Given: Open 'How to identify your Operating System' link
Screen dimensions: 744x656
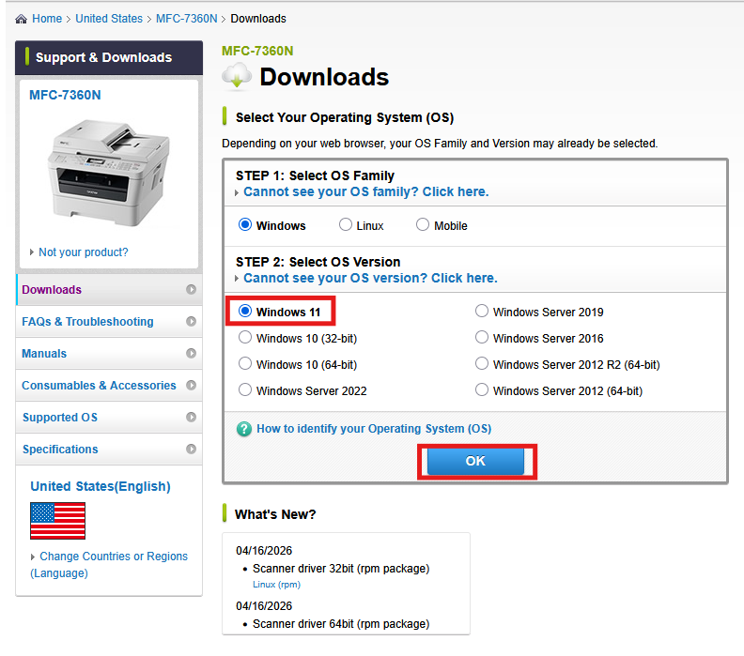Looking at the screenshot, I should [x=374, y=429].
